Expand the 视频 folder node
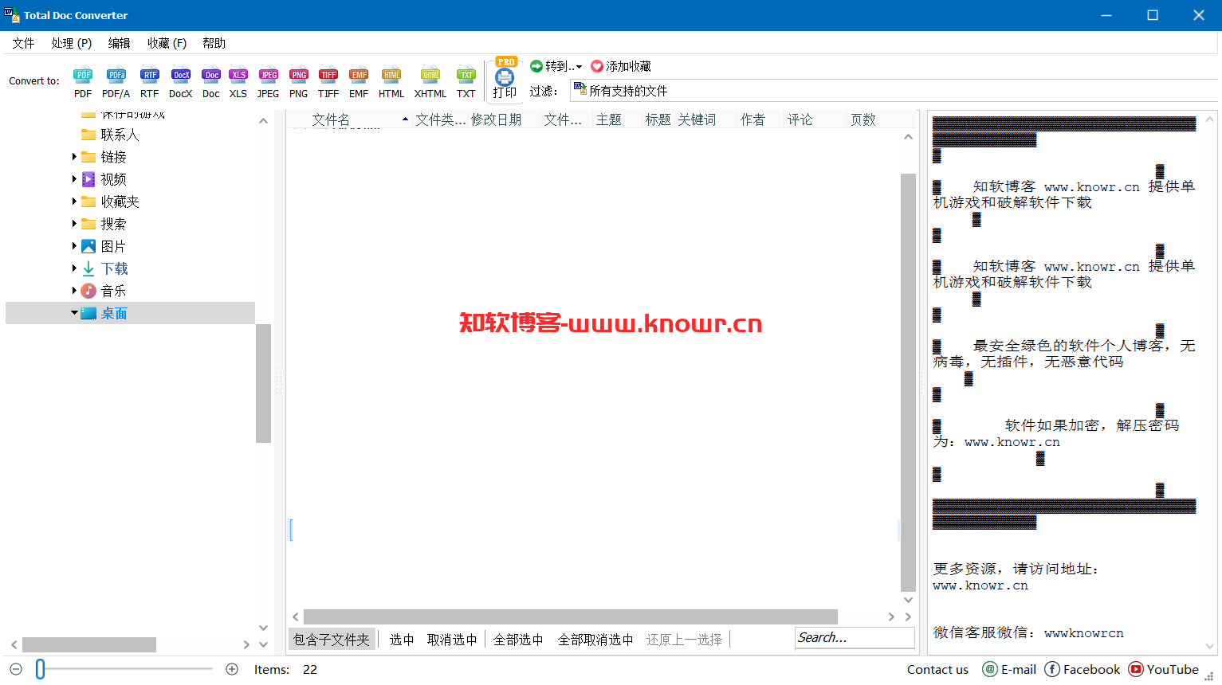Screen dimensions: 1222x685 point(75,179)
